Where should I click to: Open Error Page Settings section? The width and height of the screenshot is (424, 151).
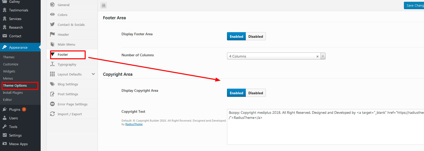coord(72,104)
